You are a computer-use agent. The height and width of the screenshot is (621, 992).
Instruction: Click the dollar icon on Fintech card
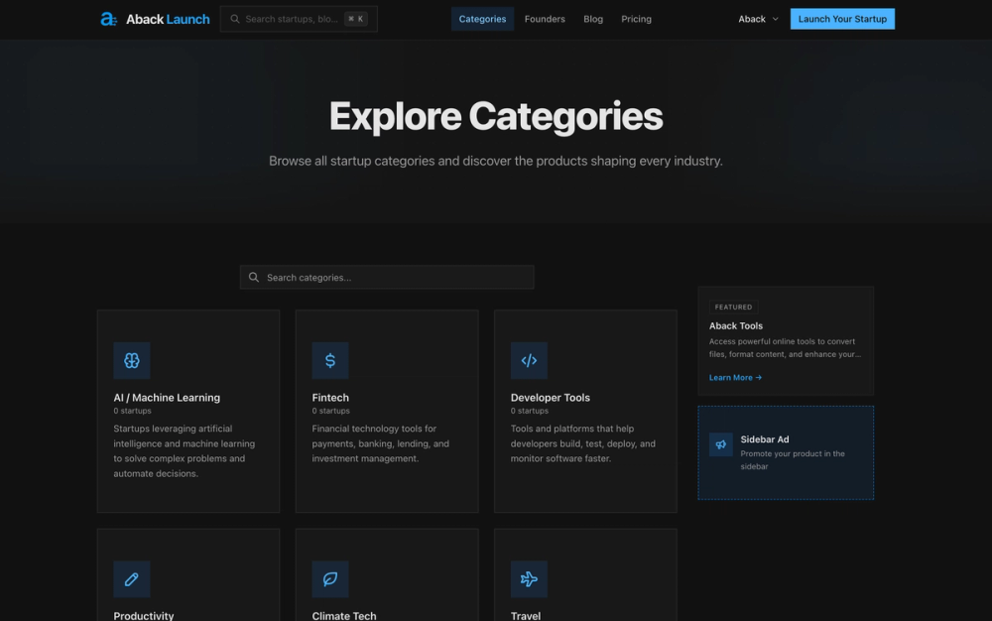click(x=330, y=360)
